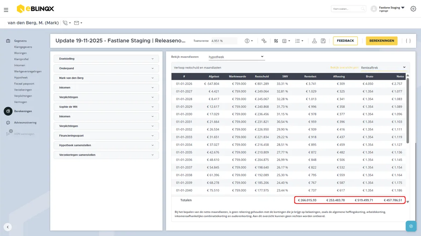Viewport: 421px width, 236px height.
Task: Click the 01-01-2030 row date
Action: (x=183, y=114)
